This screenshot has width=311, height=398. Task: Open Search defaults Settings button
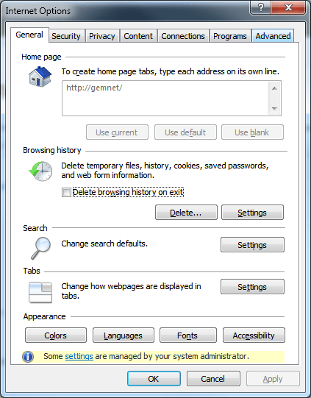pyautogui.click(x=252, y=245)
